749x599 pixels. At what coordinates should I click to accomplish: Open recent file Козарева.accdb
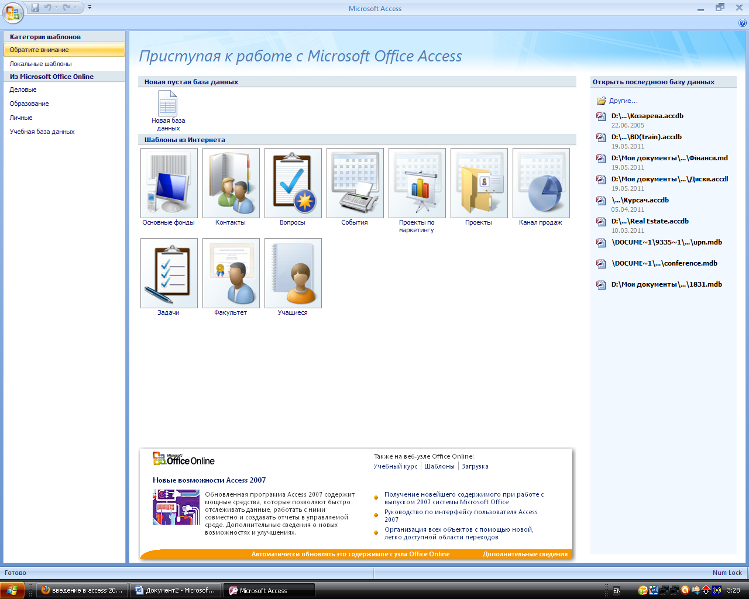pyautogui.click(x=647, y=116)
